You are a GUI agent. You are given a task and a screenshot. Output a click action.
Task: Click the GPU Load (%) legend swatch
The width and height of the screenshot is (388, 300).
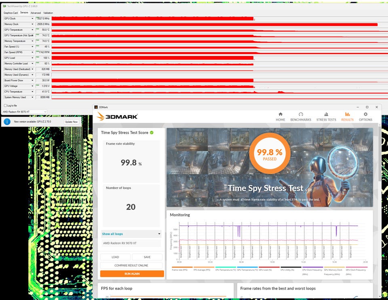coord(269,267)
